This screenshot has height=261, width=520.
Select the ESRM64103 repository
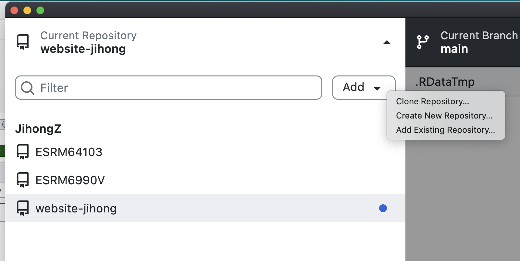(x=205, y=152)
